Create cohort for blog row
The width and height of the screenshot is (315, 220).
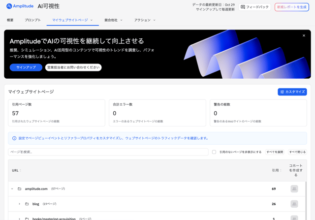(294, 204)
